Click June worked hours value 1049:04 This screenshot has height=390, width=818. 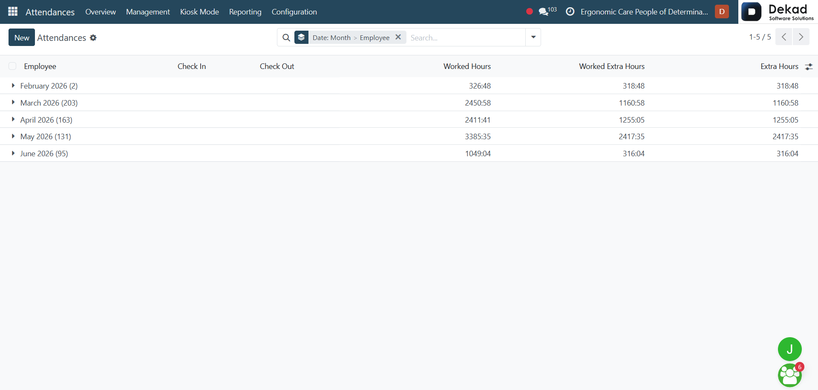pos(478,153)
